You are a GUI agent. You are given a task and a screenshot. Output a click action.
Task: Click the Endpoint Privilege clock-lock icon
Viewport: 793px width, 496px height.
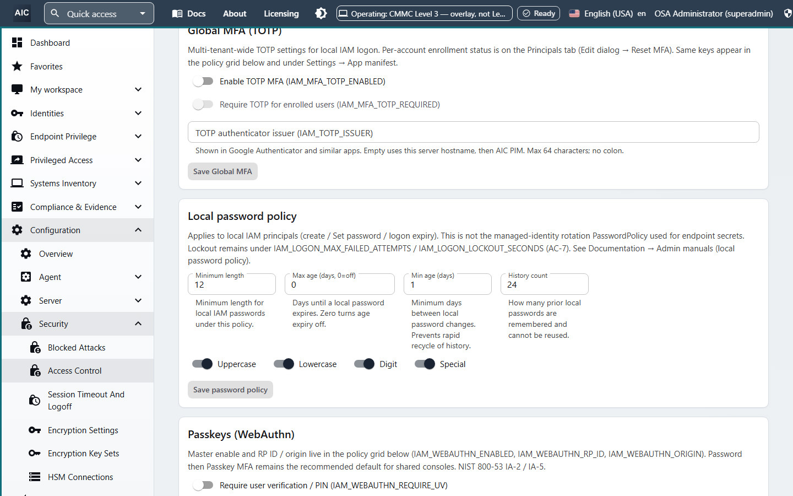(17, 136)
